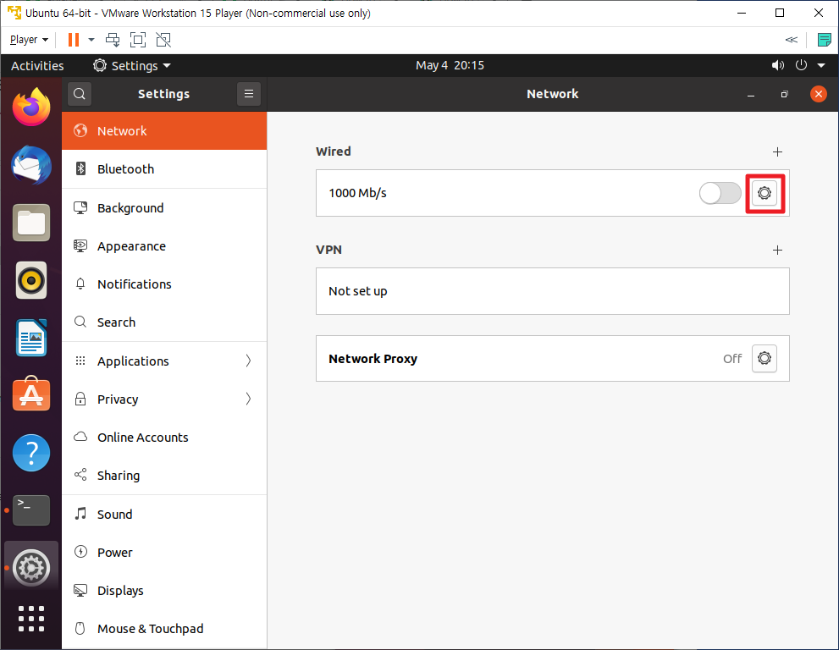Open Help from the dock

31,453
